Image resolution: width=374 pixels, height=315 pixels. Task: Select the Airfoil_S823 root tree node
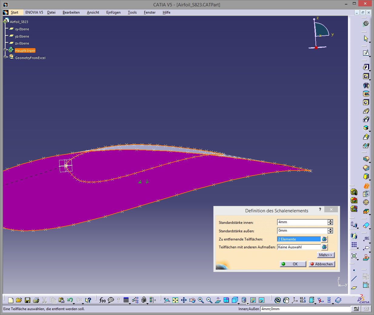tap(19, 22)
